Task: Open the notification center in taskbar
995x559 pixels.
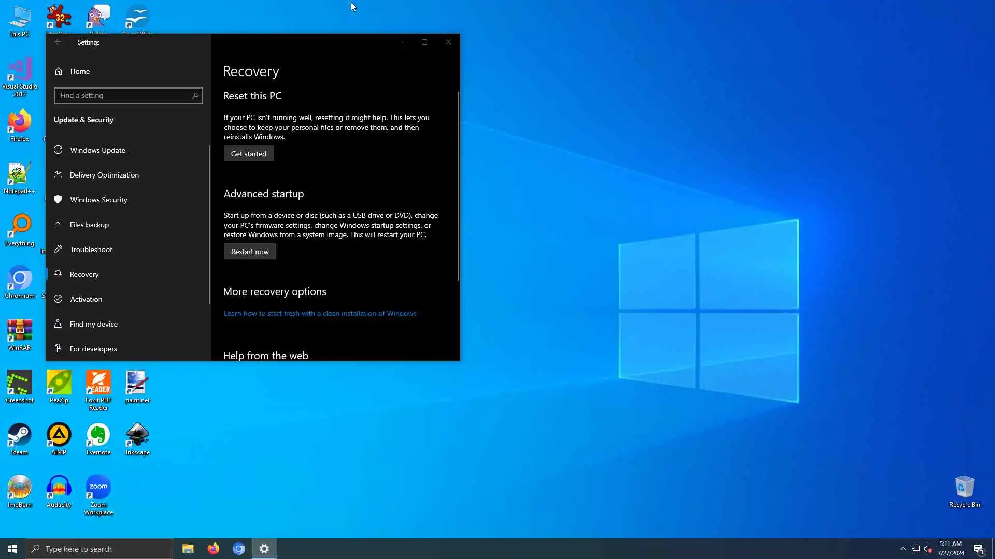Action: 978,549
